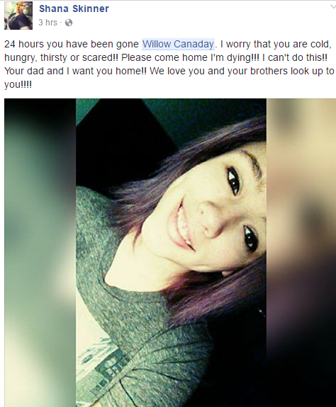The image size is (336, 407).
Task: Visit the Shana Skinner name link
Action: 74,8
